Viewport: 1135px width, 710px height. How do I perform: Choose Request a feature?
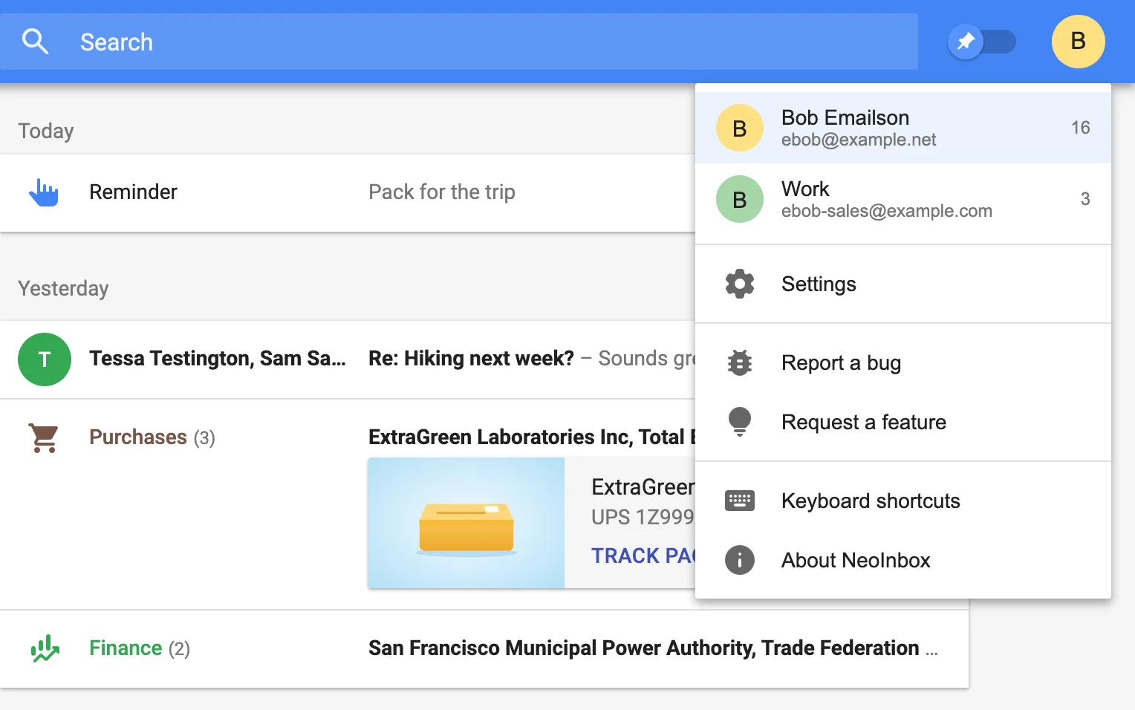tap(903, 422)
